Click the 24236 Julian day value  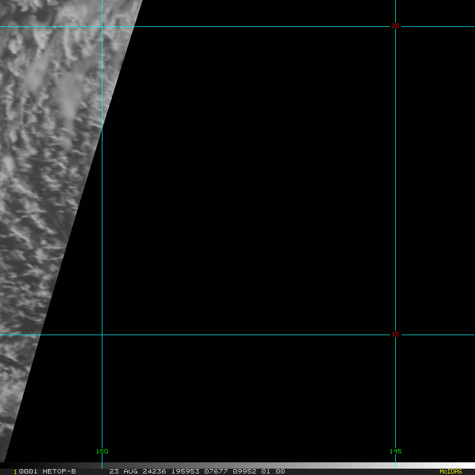point(154,471)
